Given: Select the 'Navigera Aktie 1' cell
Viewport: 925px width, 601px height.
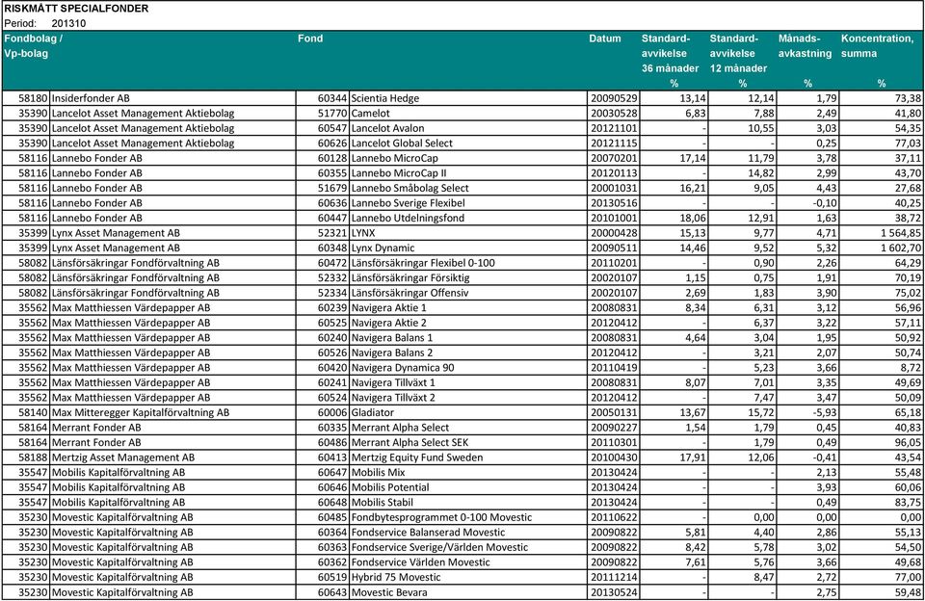Looking at the screenshot, I should point(468,308).
